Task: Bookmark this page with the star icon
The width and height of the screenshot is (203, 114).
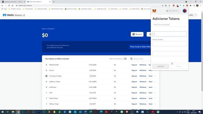Action: click(169, 6)
